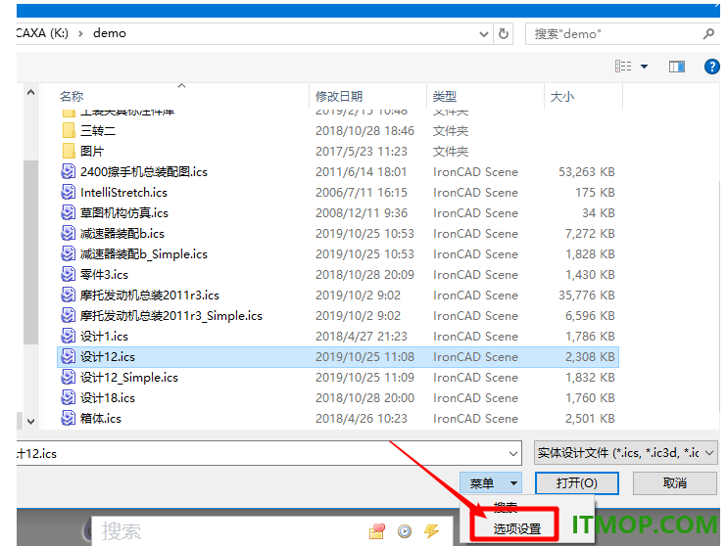Select the file name 零件3.ics
The image size is (727, 547).
pos(104,275)
